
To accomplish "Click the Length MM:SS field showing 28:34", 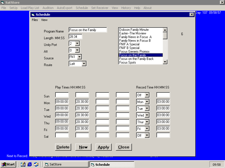I will pos(75,37).
